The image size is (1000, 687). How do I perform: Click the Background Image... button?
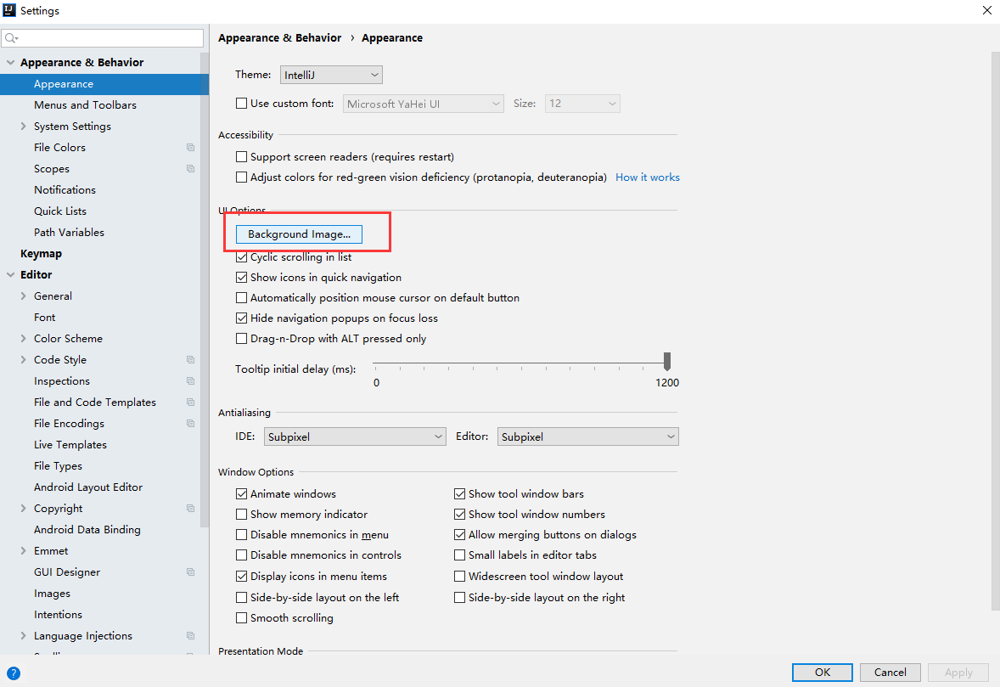click(x=299, y=234)
